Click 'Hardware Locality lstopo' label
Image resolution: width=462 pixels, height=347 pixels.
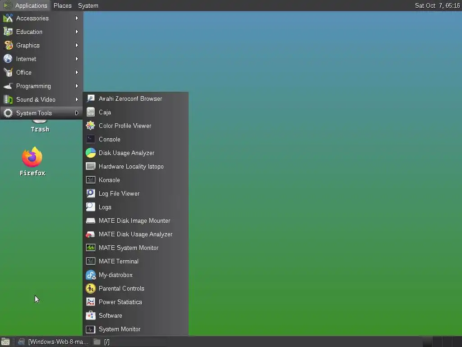(x=131, y=166)
